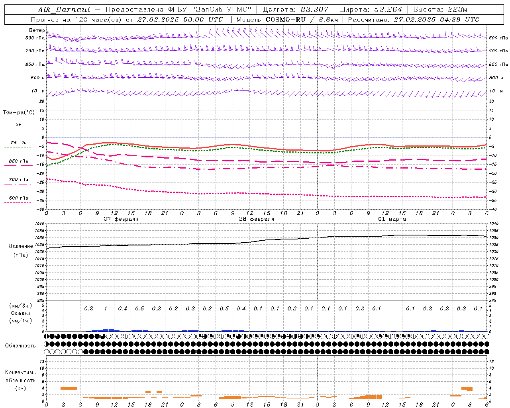
Task: Click the '(км)' unit label
Action: click(20, 388)
